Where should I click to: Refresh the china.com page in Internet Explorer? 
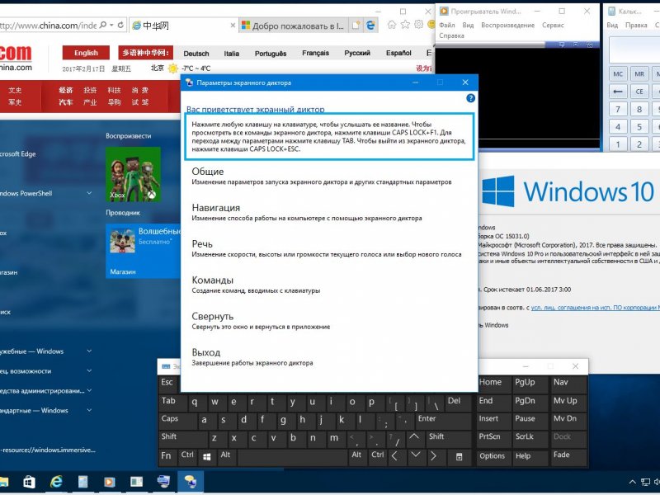[x=120, y=26]
